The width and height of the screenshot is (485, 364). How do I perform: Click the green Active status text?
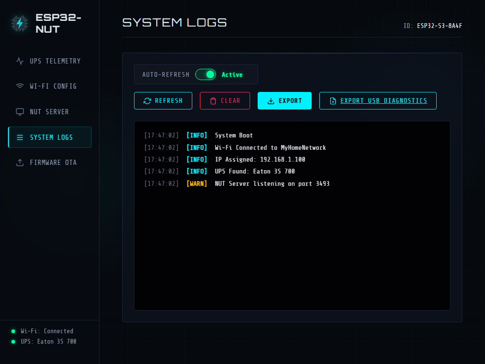[232, 75]
